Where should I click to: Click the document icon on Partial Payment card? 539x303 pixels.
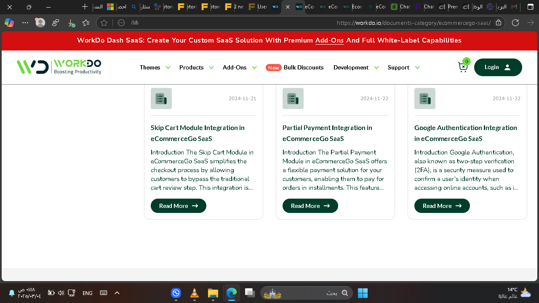pos(293,98)
